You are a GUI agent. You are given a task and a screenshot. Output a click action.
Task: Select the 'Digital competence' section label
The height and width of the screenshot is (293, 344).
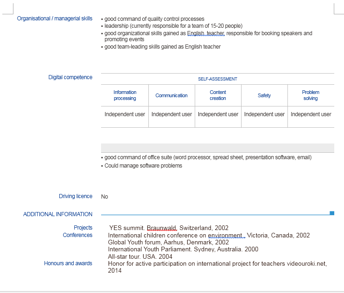point(70,77)
